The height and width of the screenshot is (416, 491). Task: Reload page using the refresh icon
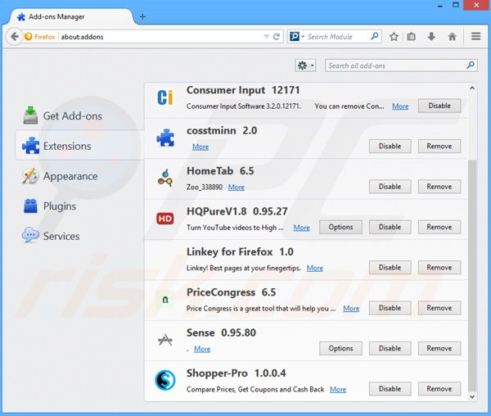[x=277, y=37]
